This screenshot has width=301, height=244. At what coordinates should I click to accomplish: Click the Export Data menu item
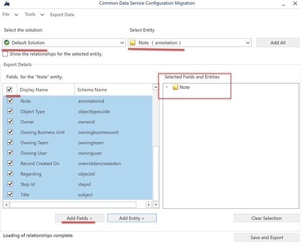[x=62, y=15]
